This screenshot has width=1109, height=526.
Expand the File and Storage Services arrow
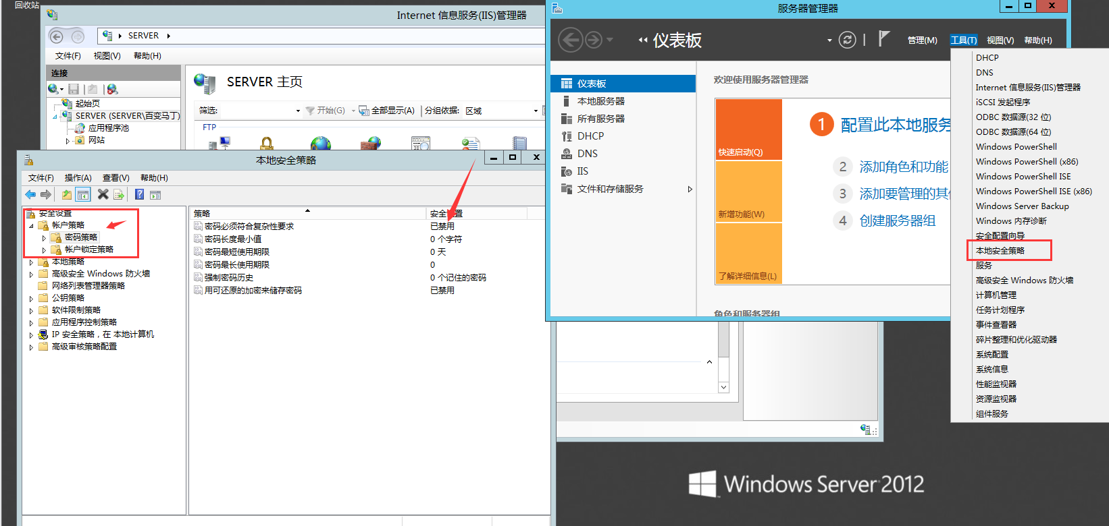tap(690, 189)
